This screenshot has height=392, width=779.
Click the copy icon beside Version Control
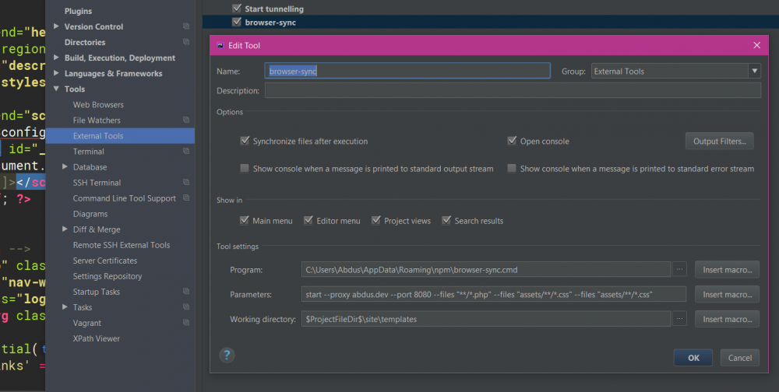tap(186, 26)
